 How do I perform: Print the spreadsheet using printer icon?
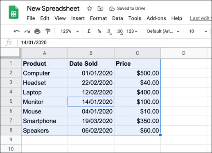(x=37, y=31)
